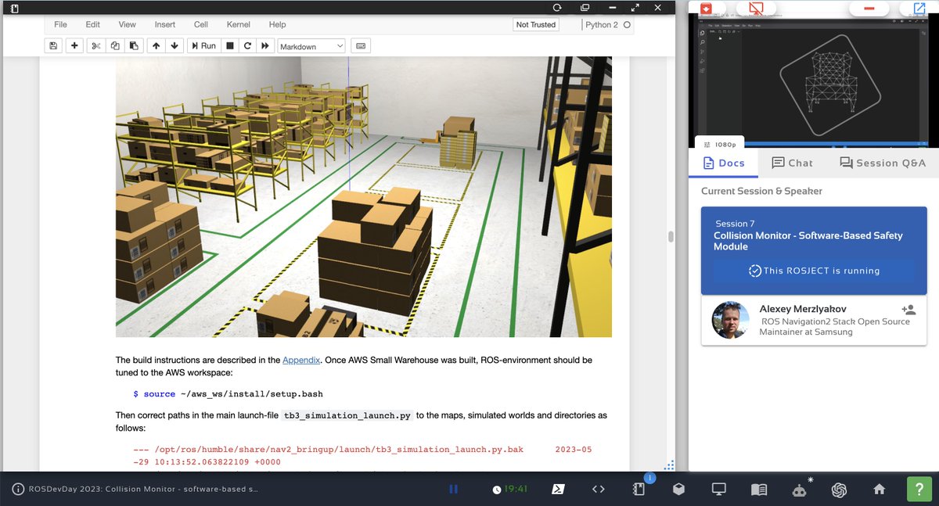Open the ChatGPT assistant icon
Screen dimensions: 939x506
pyautogui.click(x=840, y=489)
